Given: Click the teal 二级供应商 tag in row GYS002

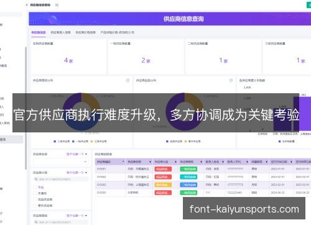Looking at the screenshot, I should click(188, 177).
